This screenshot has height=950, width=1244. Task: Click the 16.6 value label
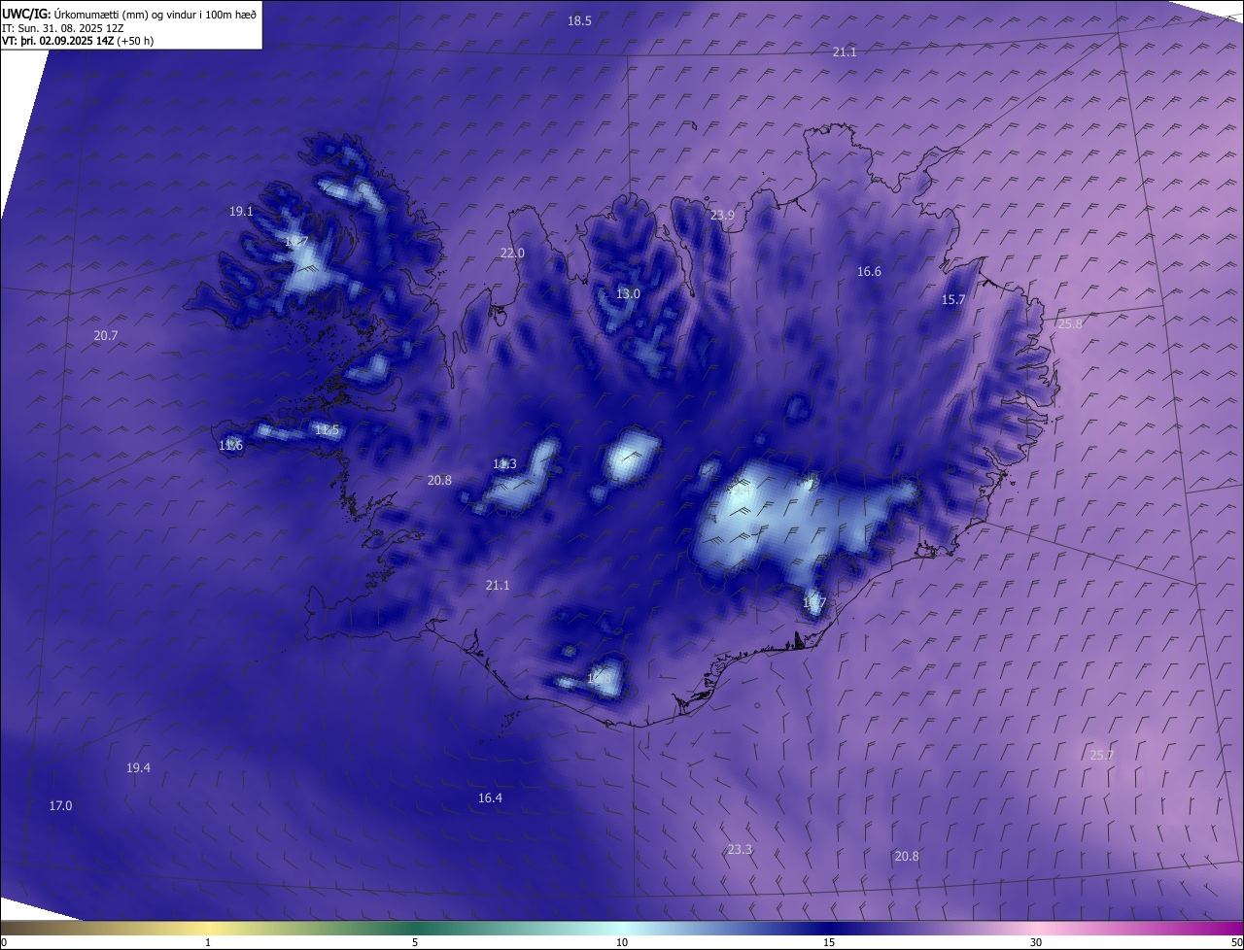tap(869, 271)
